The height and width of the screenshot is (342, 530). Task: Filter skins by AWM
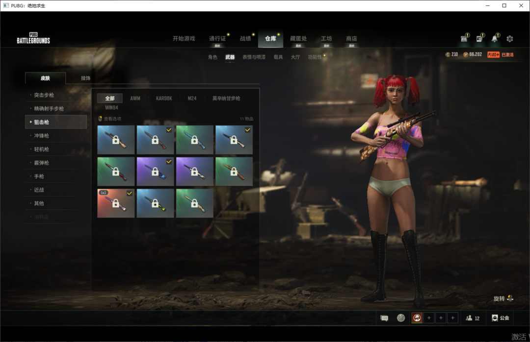tap(135, 98)
